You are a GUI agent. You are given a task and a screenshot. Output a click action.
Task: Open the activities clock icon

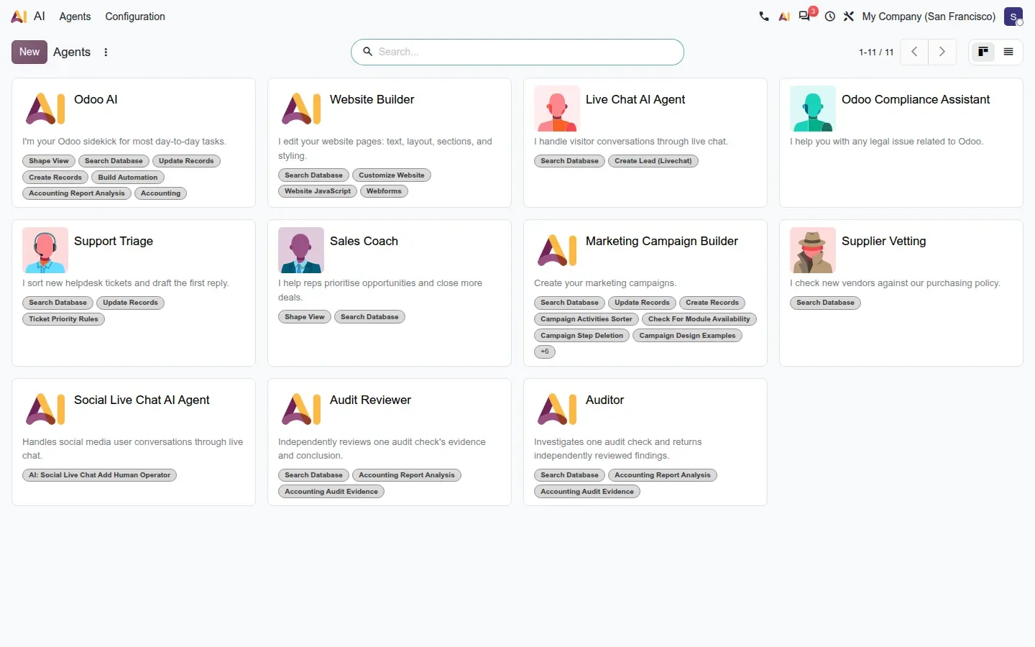tap(830, 17)
